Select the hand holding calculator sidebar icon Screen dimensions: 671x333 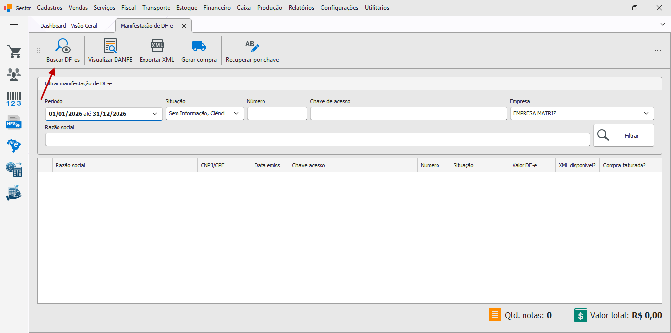(14, 193)
